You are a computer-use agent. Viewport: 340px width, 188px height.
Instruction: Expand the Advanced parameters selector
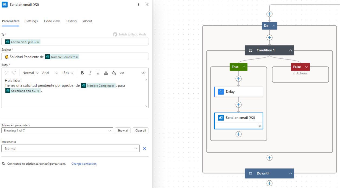coord(110,131)
